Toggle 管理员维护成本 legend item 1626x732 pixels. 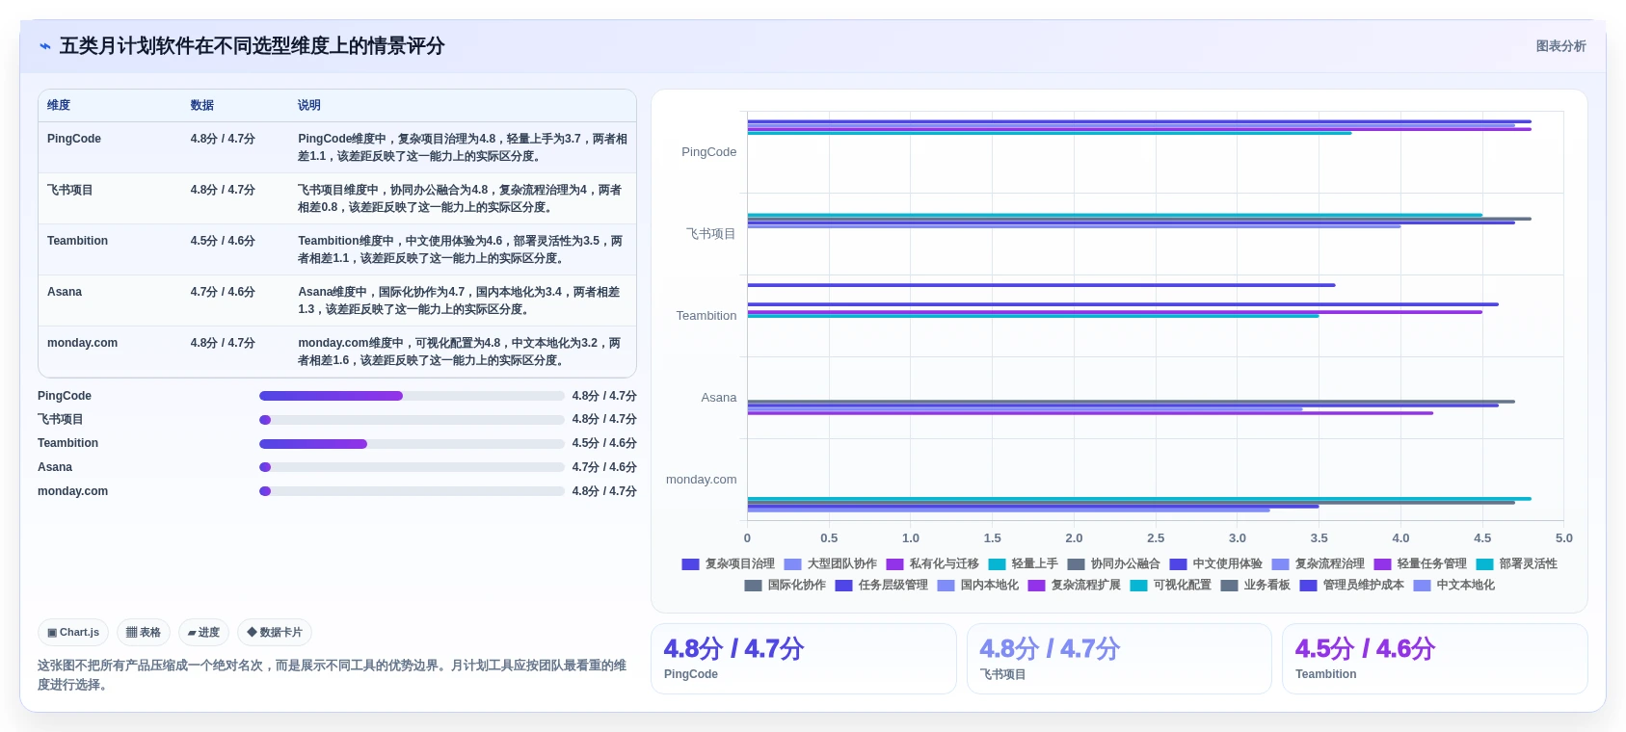coord(1351,586)
